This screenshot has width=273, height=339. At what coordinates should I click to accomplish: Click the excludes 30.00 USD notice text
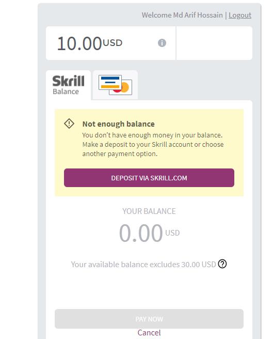point(143,264)
